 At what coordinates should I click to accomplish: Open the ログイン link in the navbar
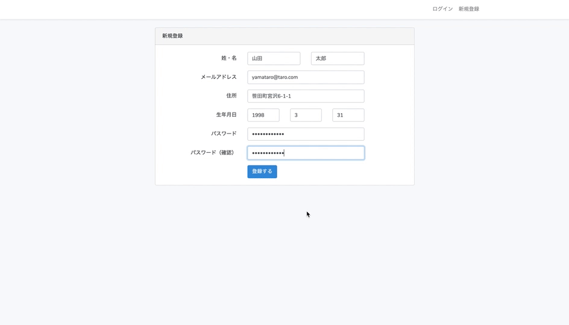click(x=442, y=9)
